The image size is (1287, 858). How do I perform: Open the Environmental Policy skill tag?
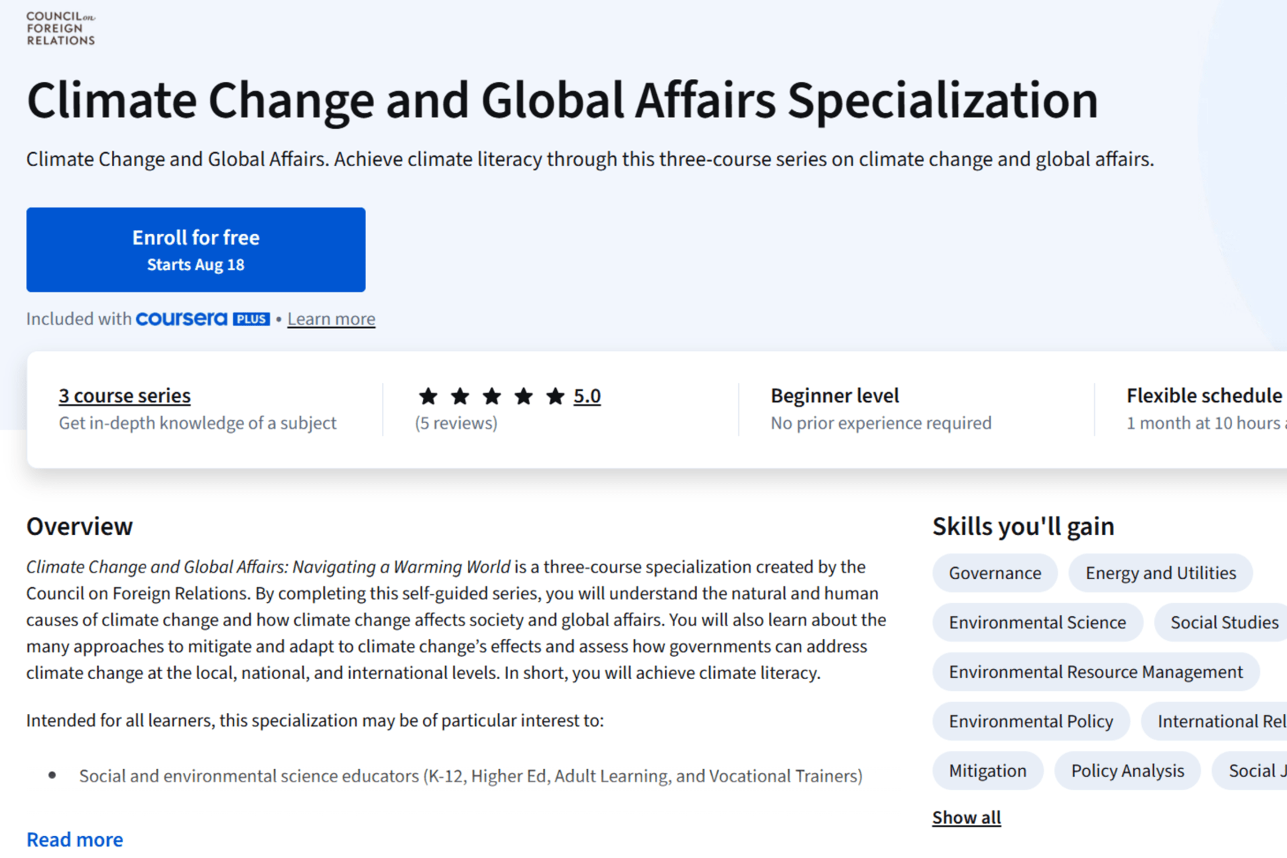coord(1030,721)
